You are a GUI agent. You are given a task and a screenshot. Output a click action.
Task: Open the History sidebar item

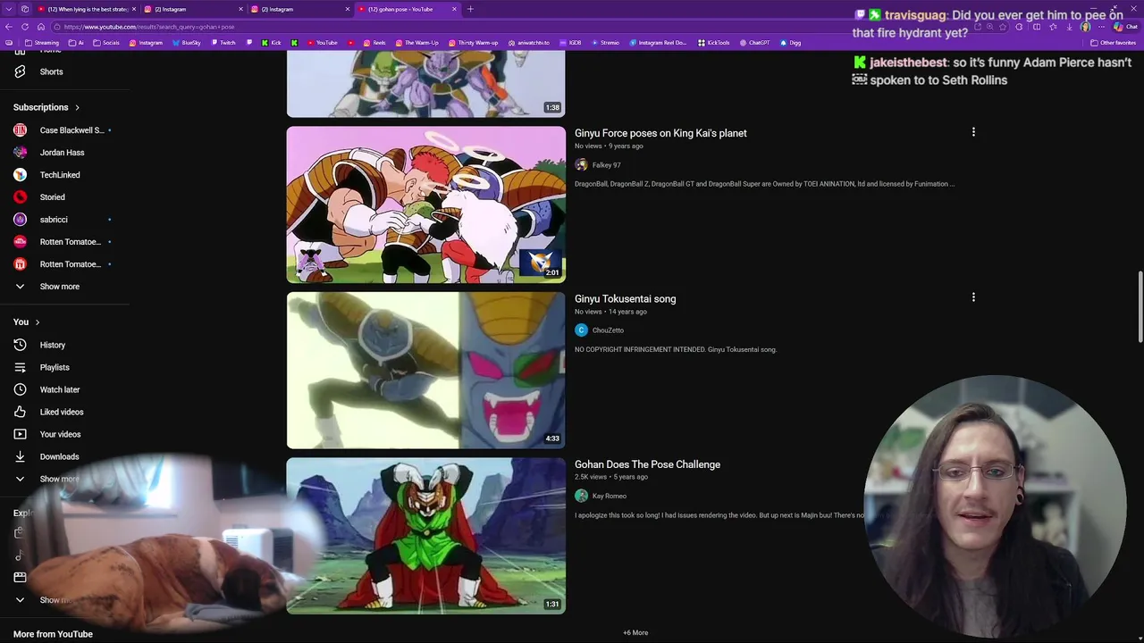53,345
